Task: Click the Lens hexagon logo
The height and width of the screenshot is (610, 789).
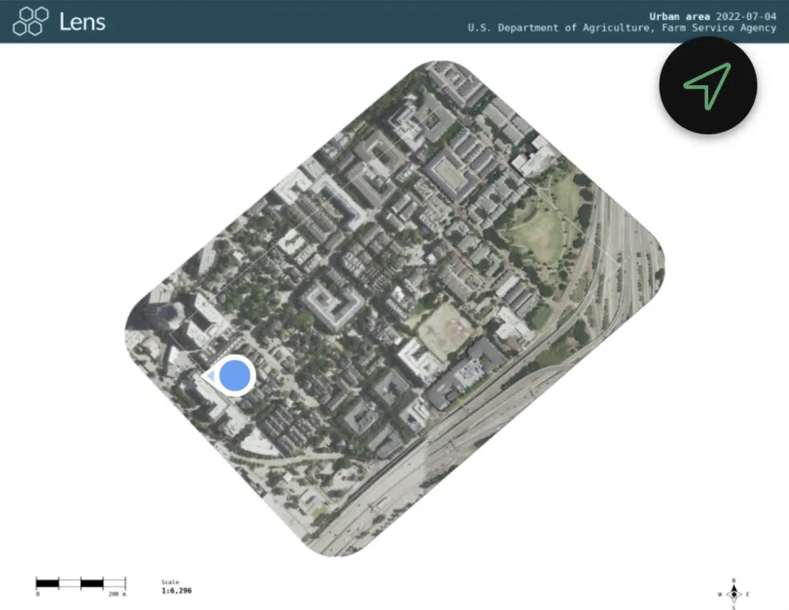Action: pos(31,21)
